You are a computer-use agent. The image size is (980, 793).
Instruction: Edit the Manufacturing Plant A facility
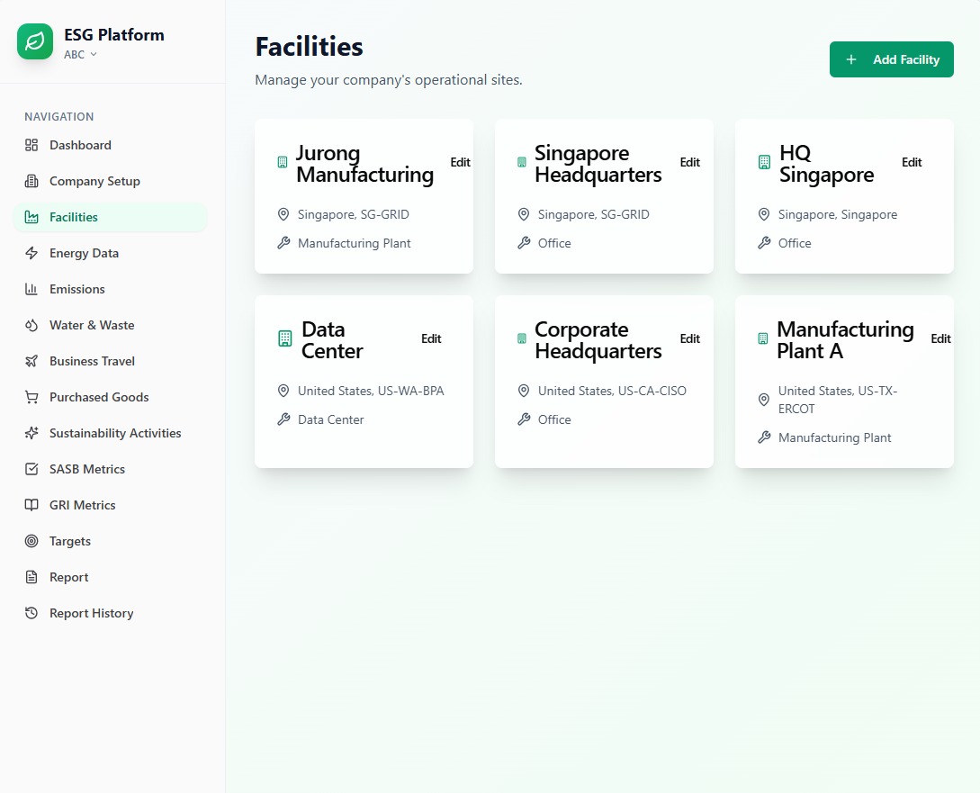click(940, 339)
